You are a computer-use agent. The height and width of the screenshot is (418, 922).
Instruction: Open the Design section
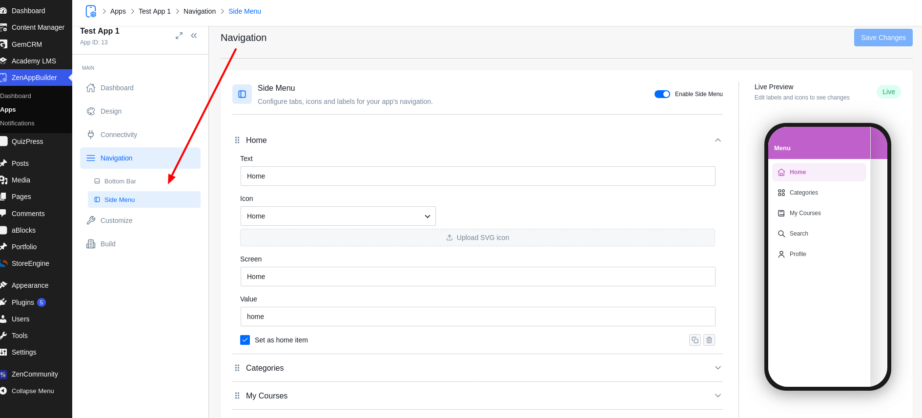point(140,111)
